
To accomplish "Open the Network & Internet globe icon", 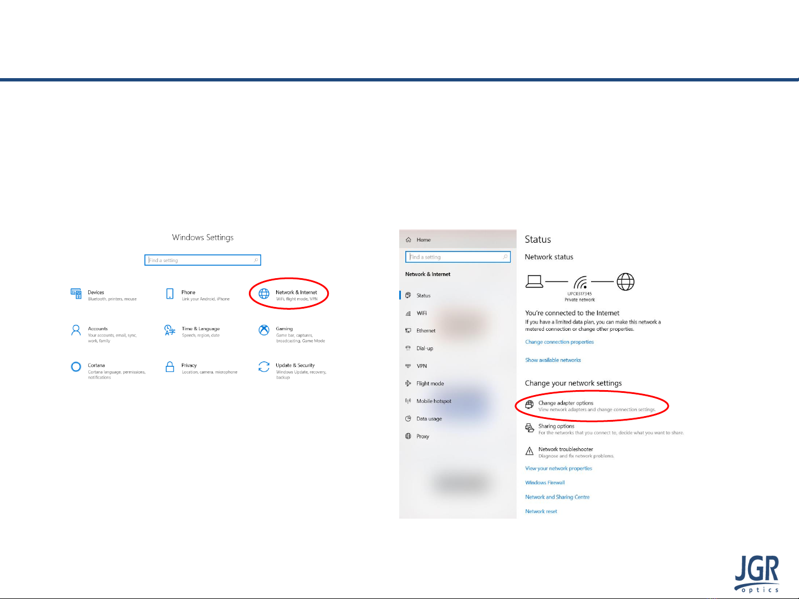I will [x=264, y=294].
